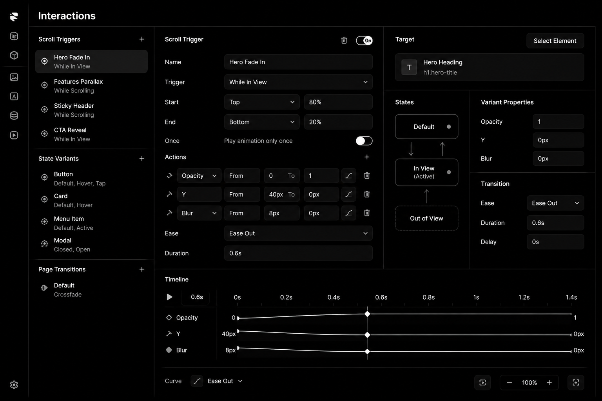Select the Features Parallax scroll trigger
This screenshot has height=401, width=602.
(91, 86)
